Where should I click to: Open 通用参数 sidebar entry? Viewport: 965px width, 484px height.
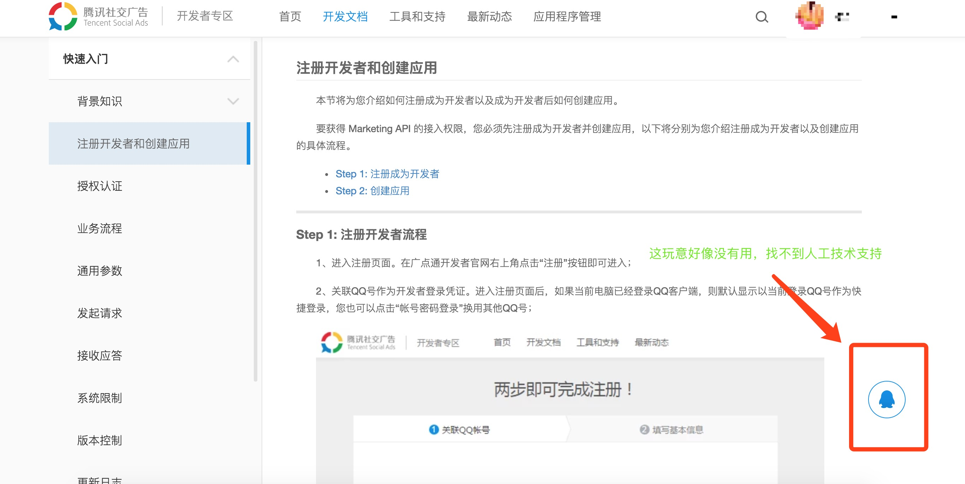pos(100,271)
